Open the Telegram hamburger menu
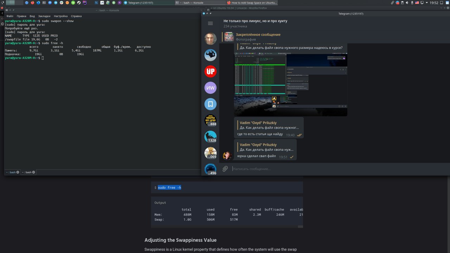Viewport: 450px width, 253px height. [210, 24]
